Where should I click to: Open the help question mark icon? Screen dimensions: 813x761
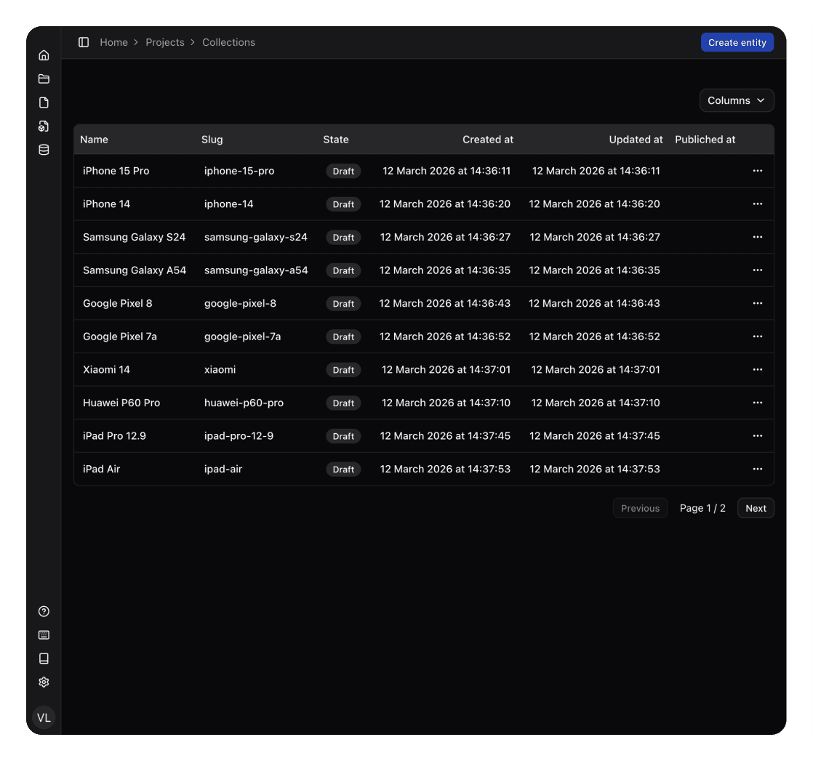click(44, 611)
